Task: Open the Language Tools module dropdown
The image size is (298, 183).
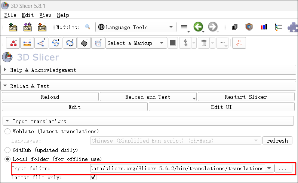Action: 136,27
